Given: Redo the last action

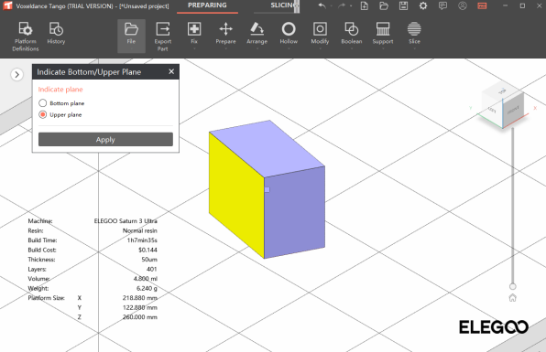Looking at the screenshot, I should [342, 5].
